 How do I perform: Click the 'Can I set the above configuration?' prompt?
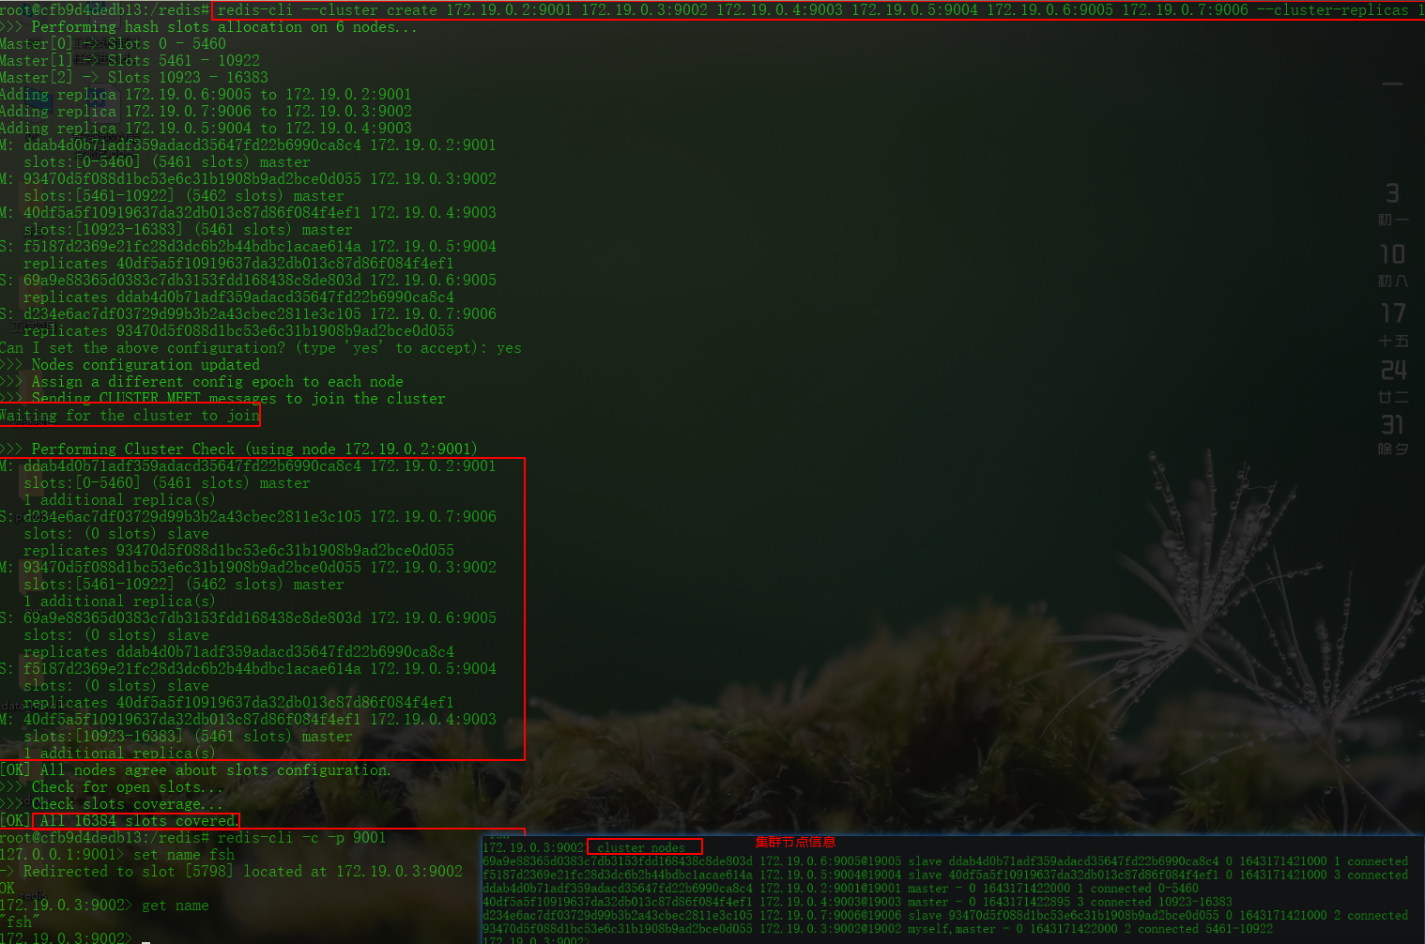(x=261, y=348)
